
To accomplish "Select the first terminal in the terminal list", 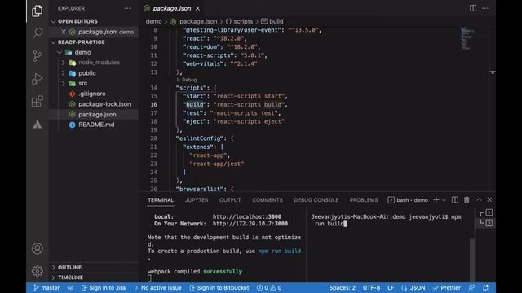I will [x=486, y=212].
